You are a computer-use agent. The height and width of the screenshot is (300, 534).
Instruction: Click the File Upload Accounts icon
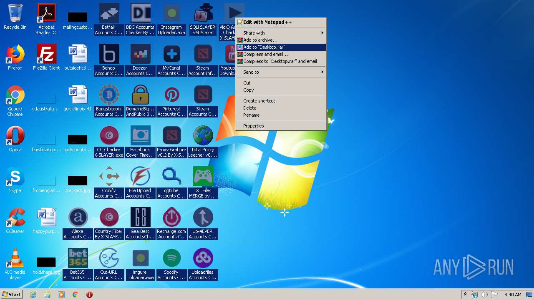coord(140,182)
